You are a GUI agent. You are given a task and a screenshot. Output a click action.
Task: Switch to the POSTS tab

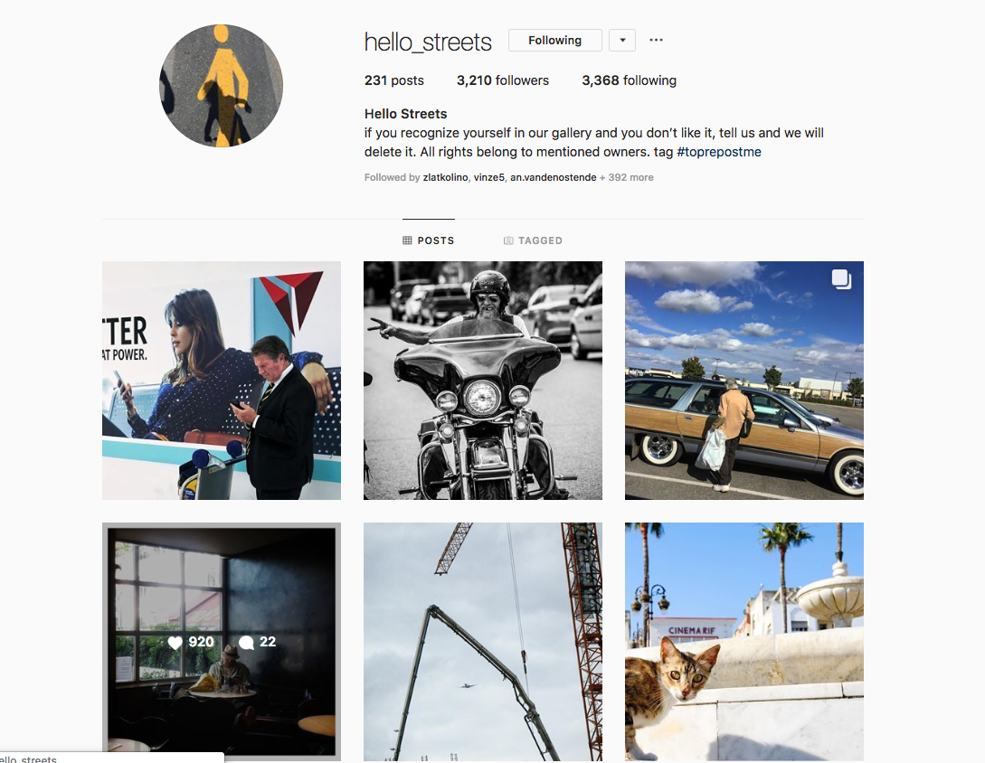pos(429,240)
